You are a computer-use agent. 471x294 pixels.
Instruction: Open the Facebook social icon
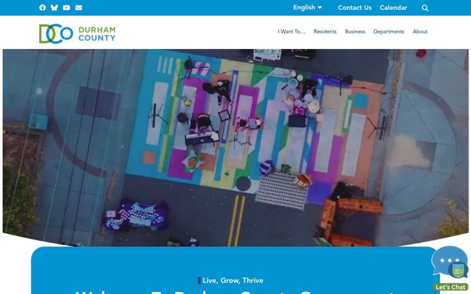(43, 8)
